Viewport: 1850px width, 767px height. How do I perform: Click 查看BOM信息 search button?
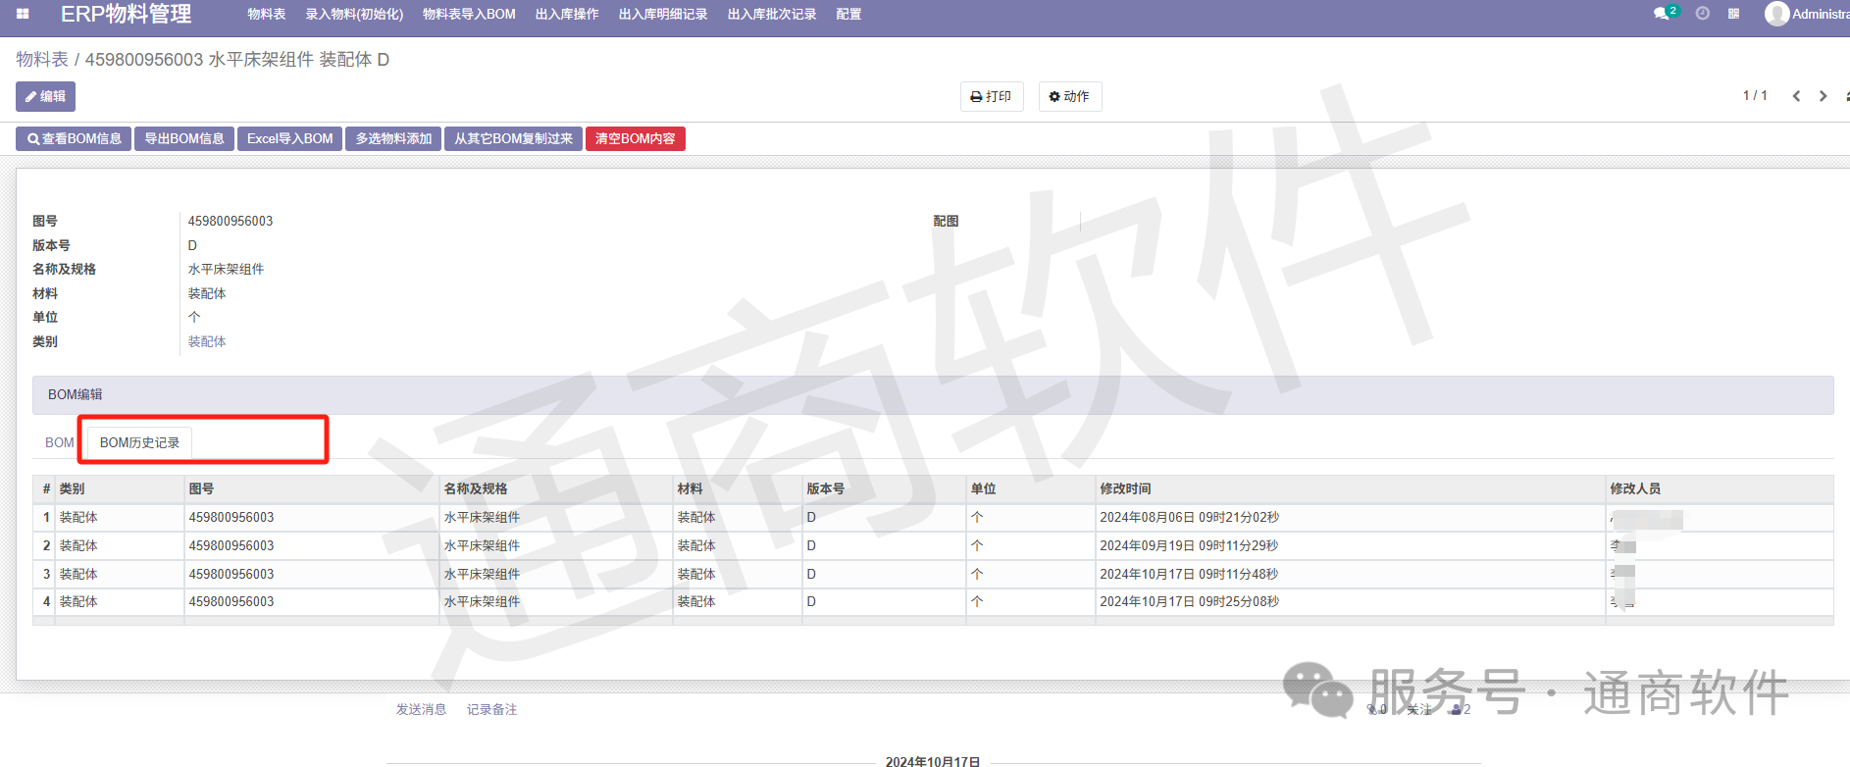pyautogui.click(x=74, y=138)
